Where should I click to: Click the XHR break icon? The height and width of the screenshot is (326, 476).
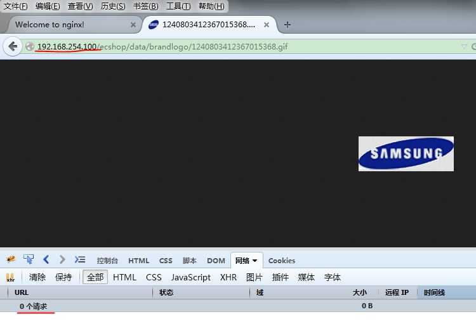pos(10,277)
